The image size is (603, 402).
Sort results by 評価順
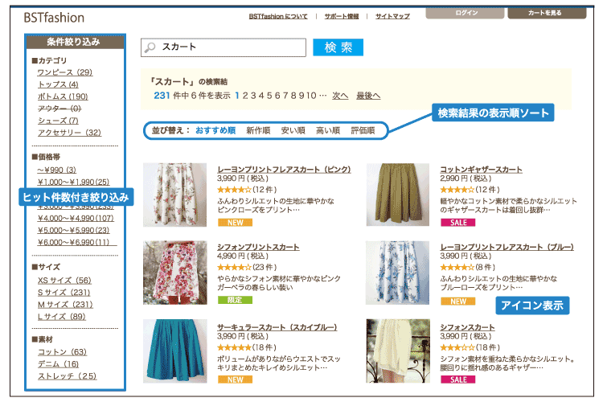(x=363, y=130)
